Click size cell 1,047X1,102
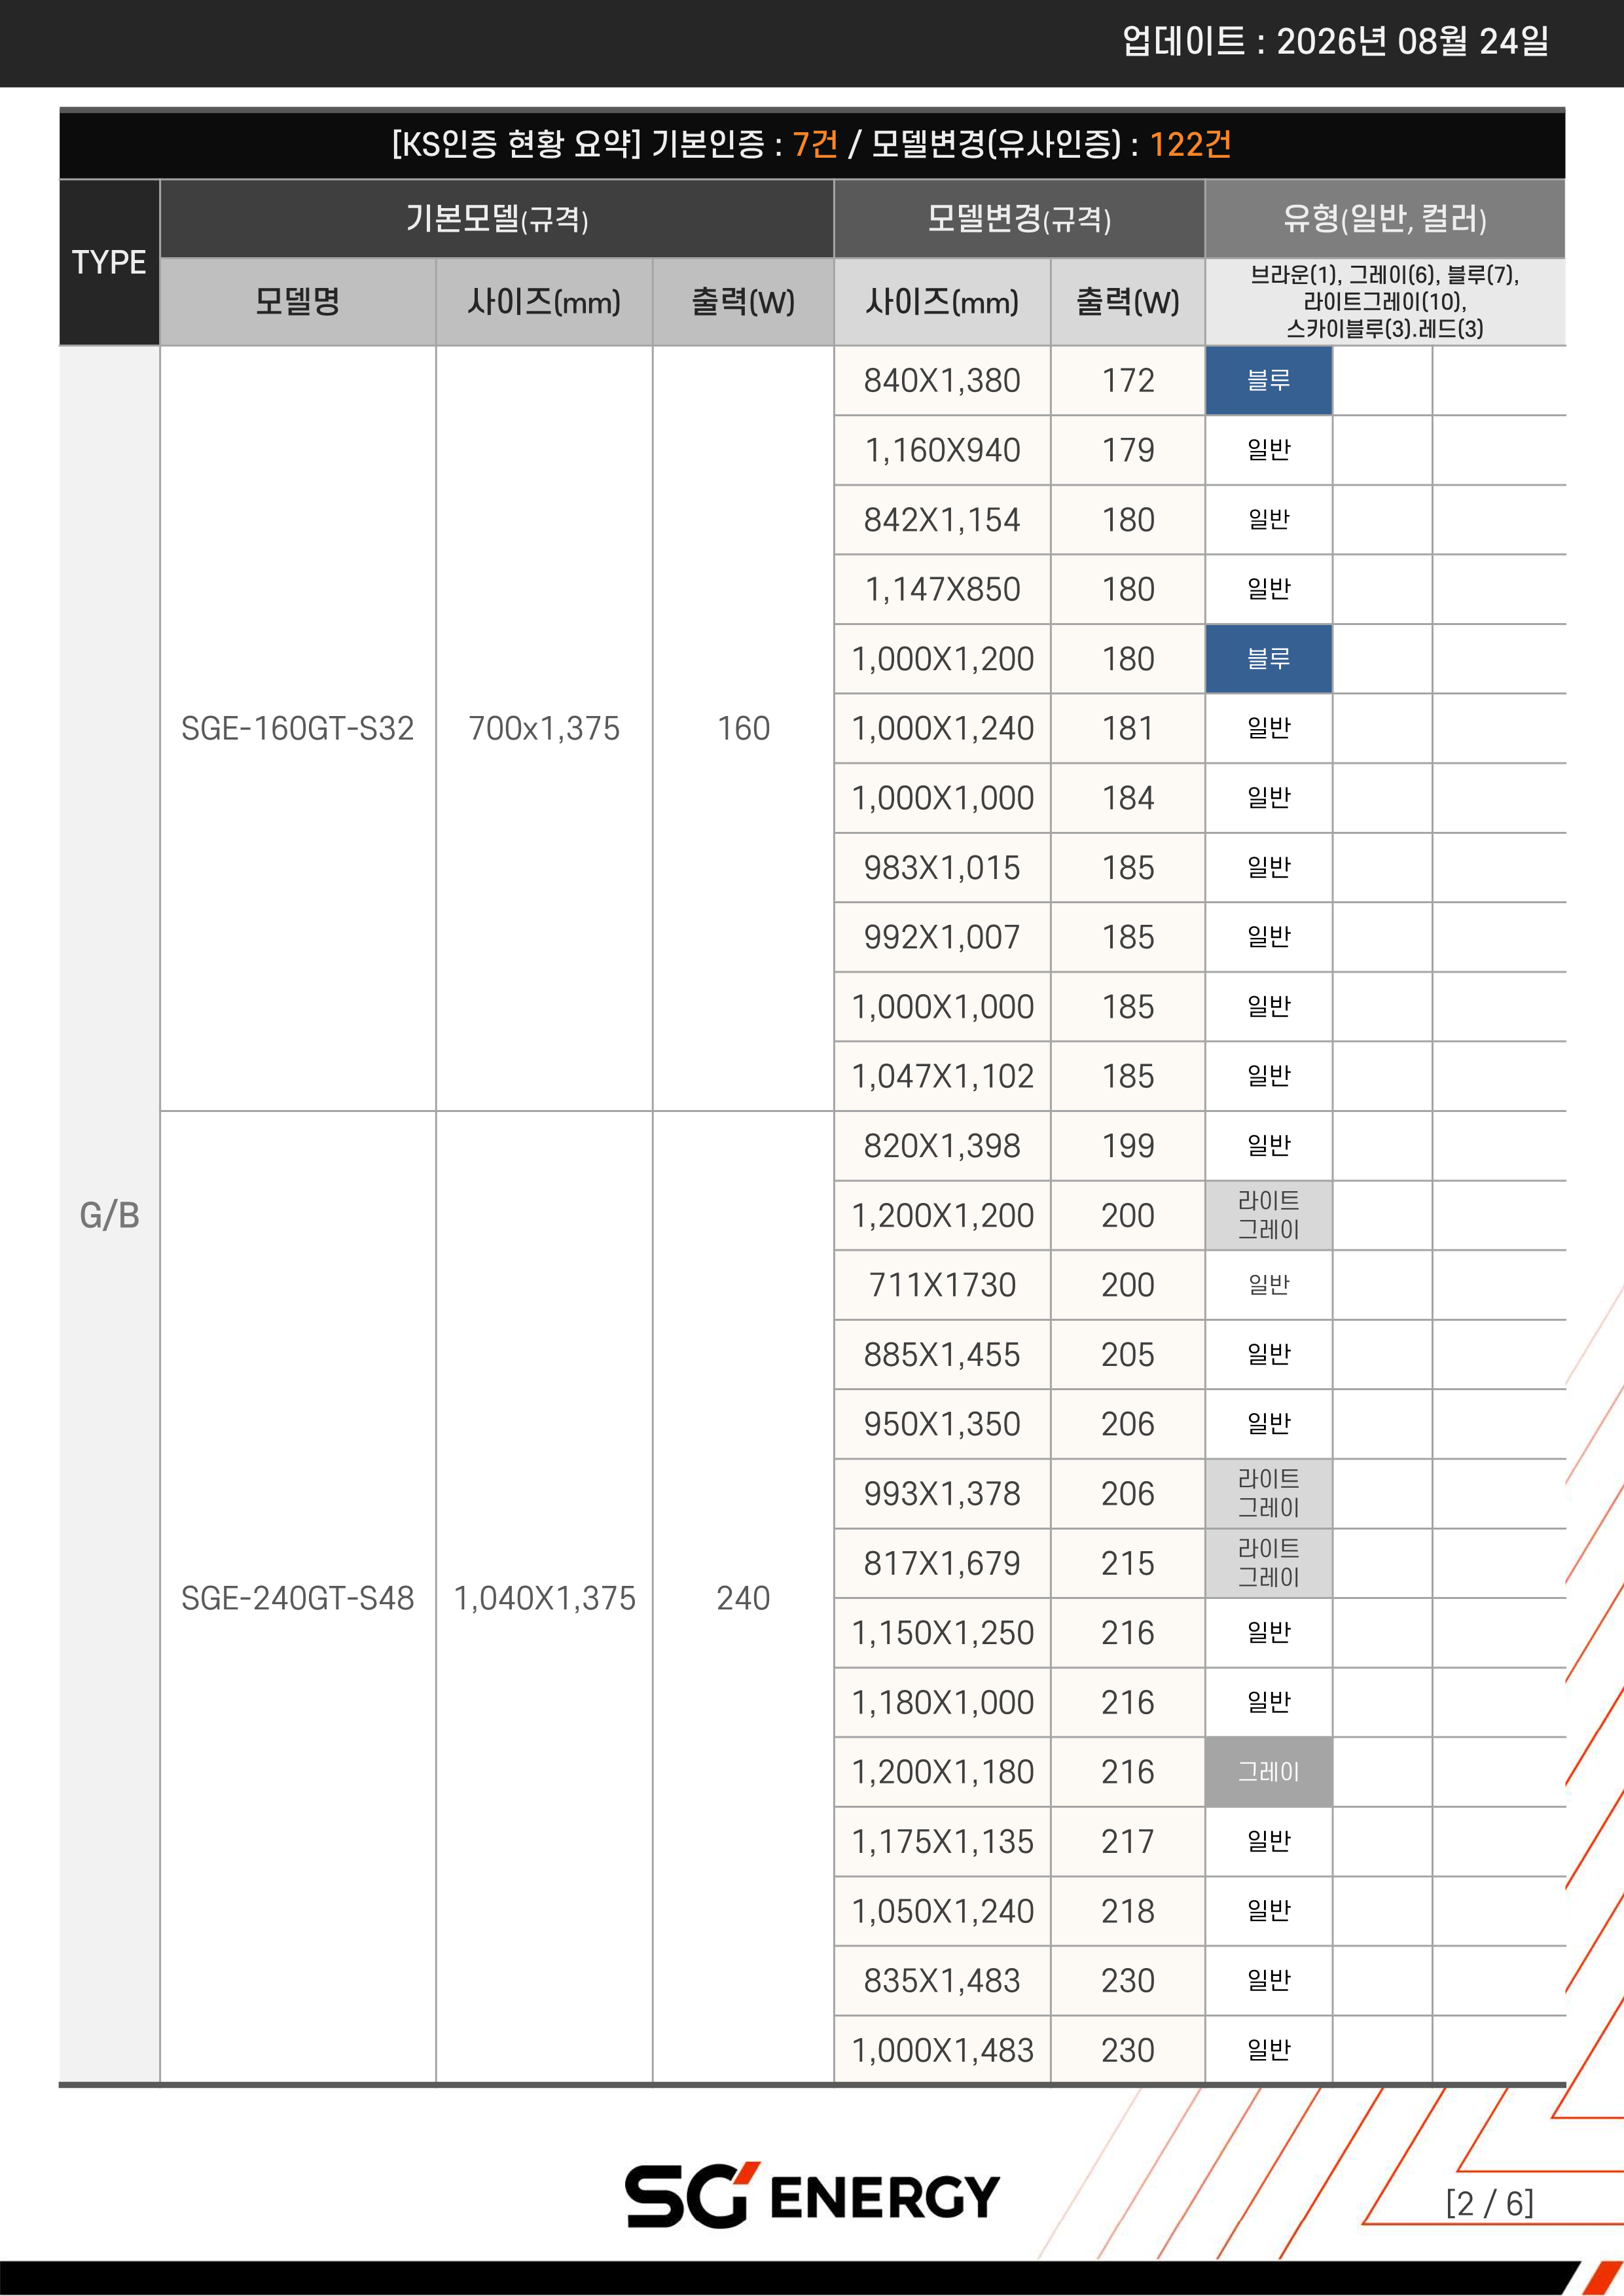Image resolution: width=1624 pixels, height=2296 pixels. pos(942,1076)
